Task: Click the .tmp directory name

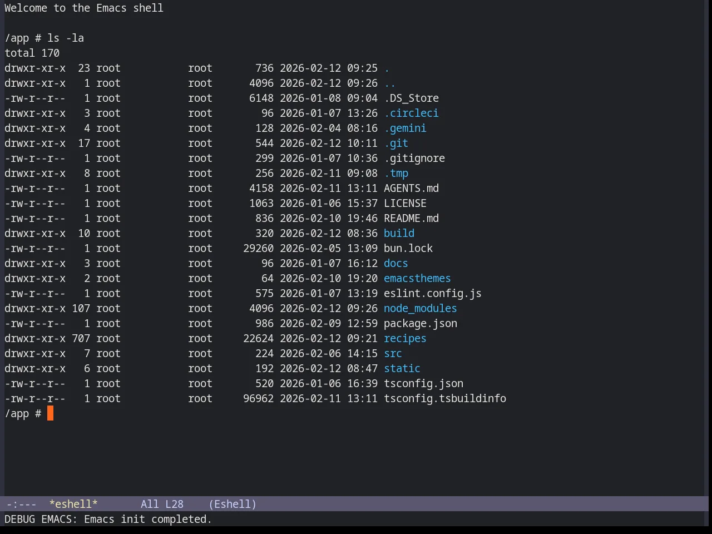Action: coord(396,174)
